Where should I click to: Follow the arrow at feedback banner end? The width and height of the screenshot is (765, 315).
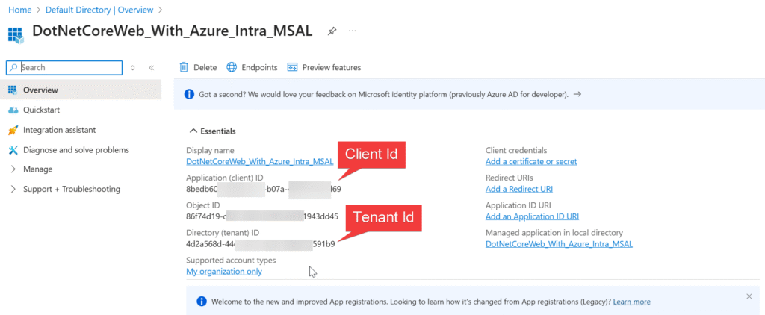point(577,95)
